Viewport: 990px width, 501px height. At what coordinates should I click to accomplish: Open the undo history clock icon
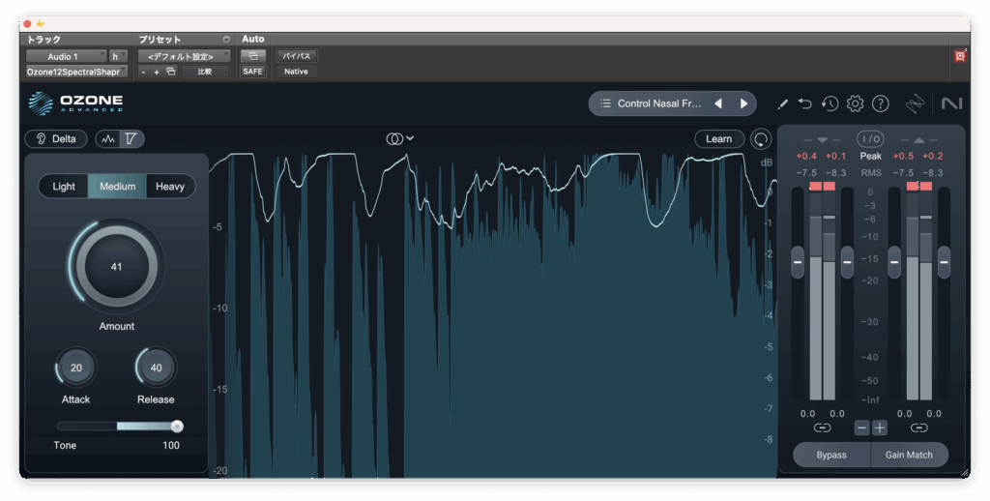830,103
